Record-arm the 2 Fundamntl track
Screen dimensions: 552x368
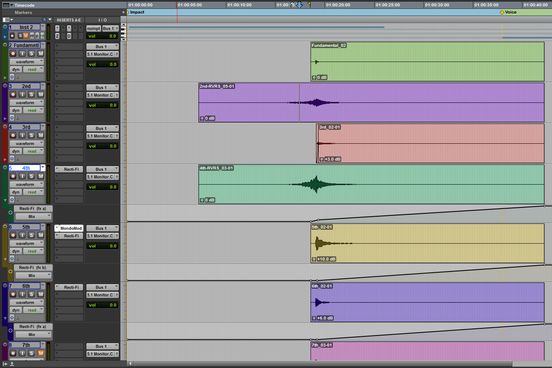click(x=13, y=54)
